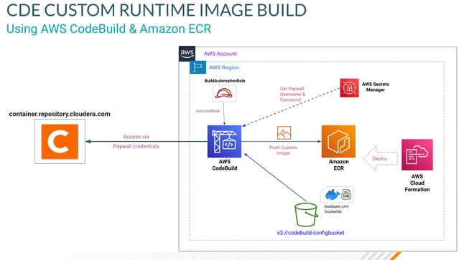
Task: Click the AWS Region label
Action: (223, 67)
